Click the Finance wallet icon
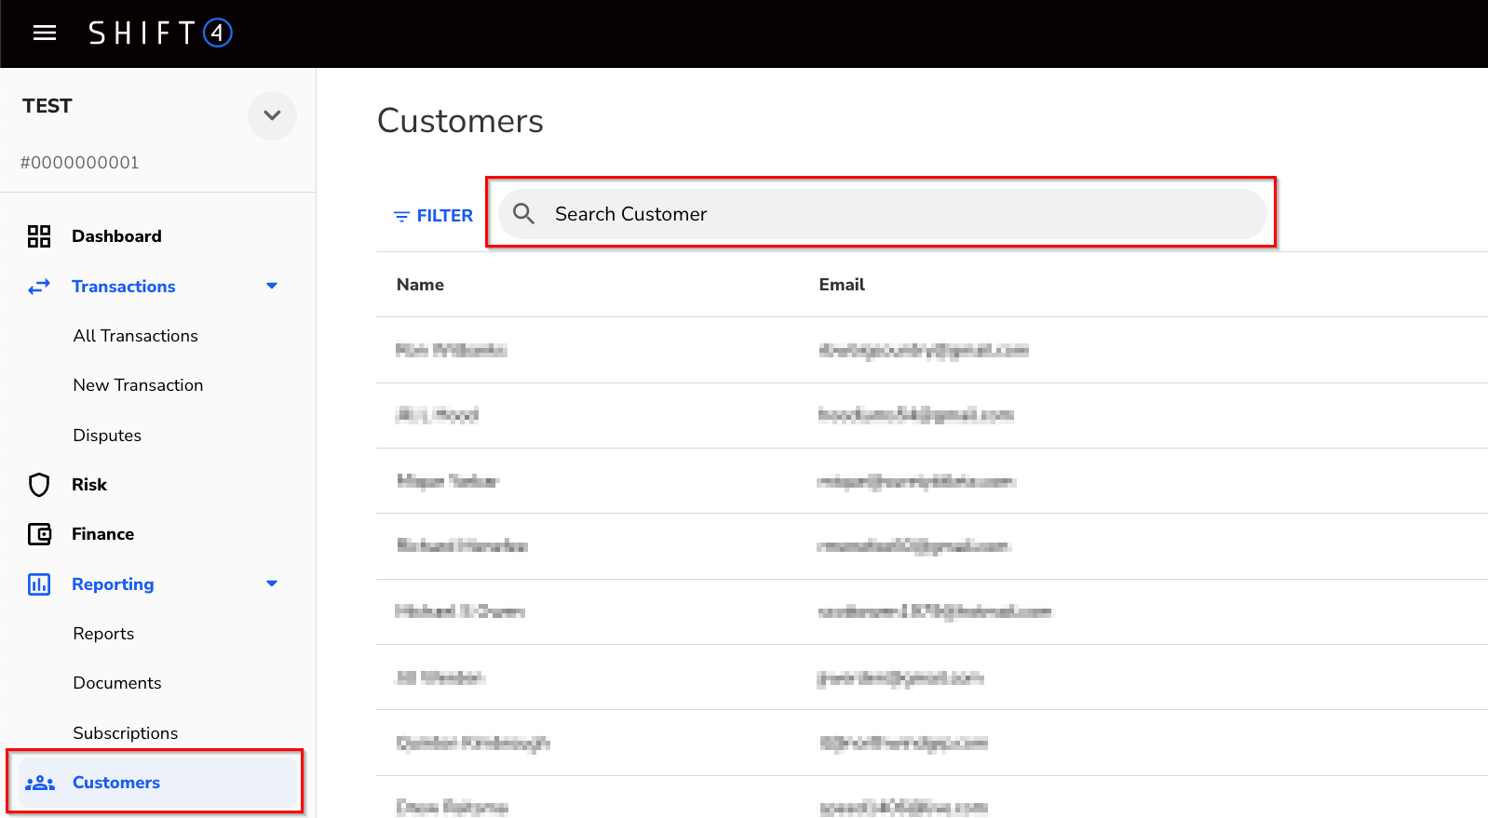Viewport: 1488px width, 818px height. [39, 534]
